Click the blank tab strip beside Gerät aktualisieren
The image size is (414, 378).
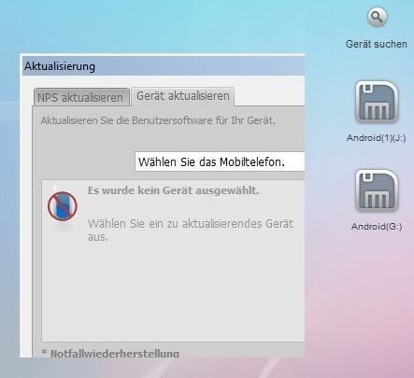(269, 96)
